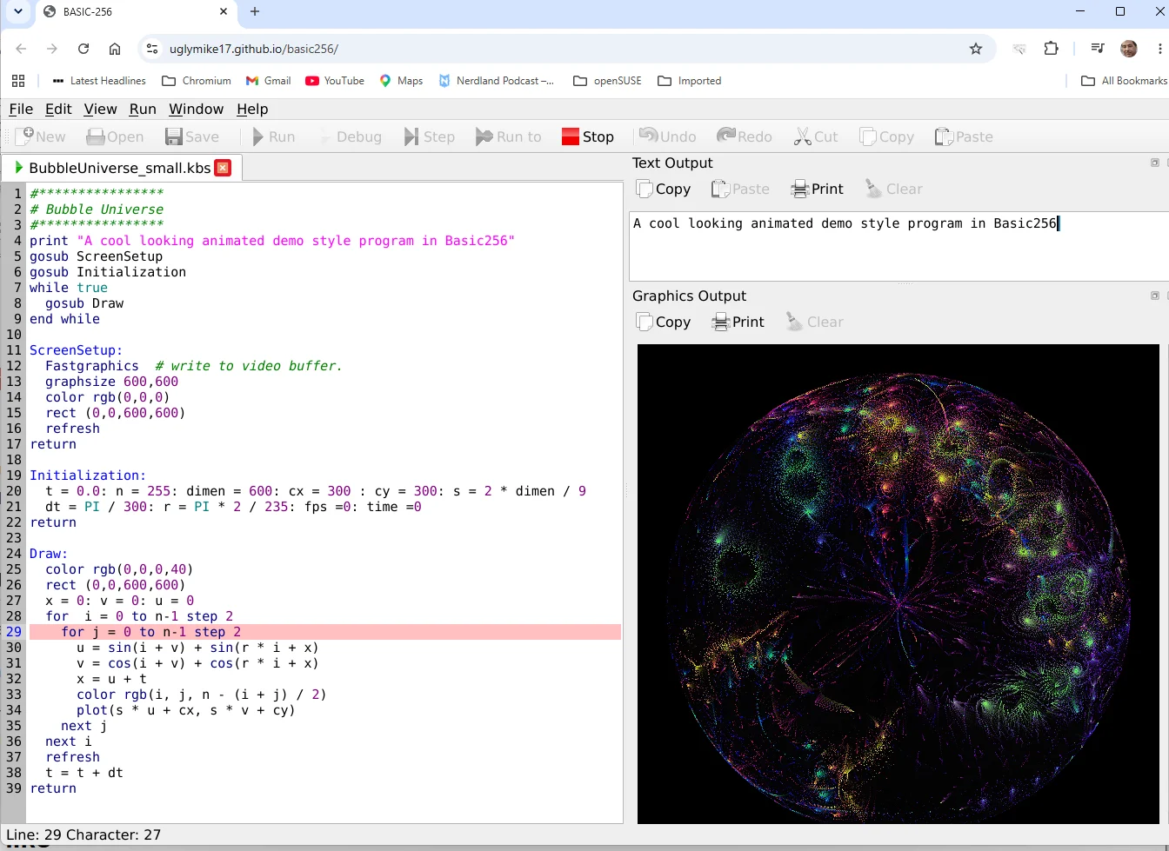Open the Maps bookmark
The width and height of the screenshot is (1169, 851).
tap(401, 81)
